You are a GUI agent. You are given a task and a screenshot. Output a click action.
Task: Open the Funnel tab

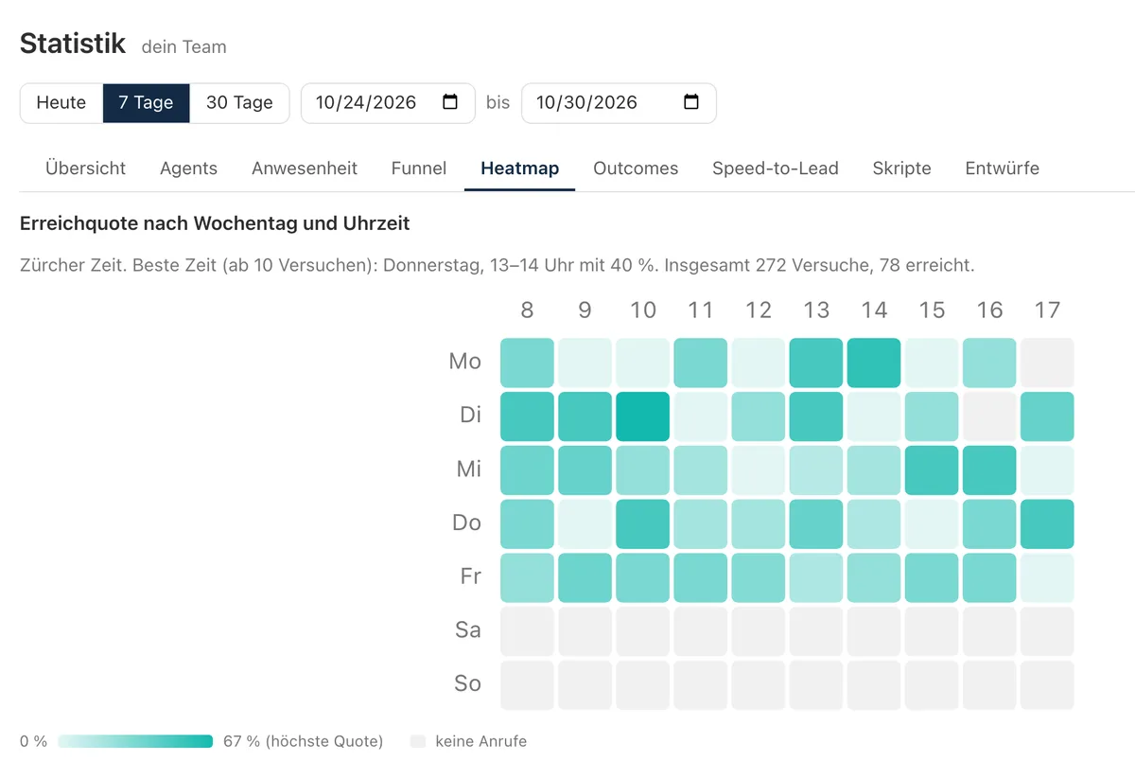419,168
